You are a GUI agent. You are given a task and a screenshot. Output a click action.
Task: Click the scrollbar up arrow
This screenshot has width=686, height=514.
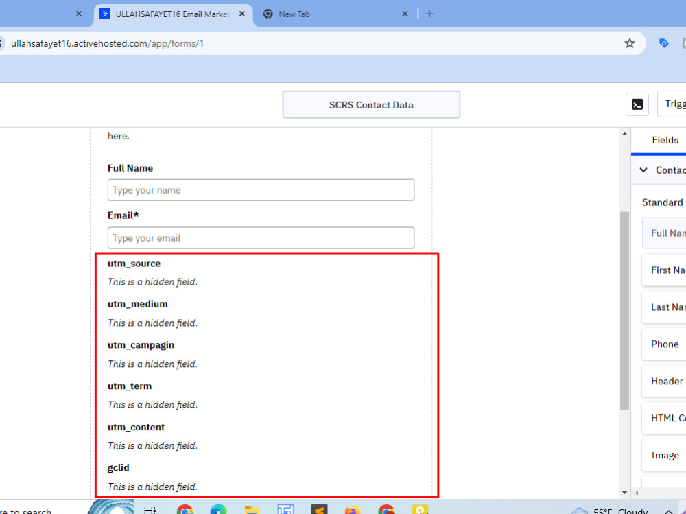[624, 134]
